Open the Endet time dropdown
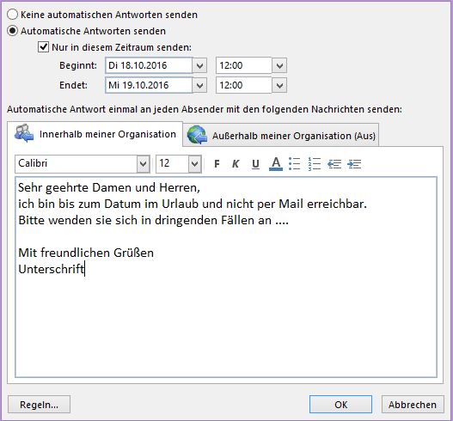The height and width of the screenshot is (421, 453). tap(279, 85)
